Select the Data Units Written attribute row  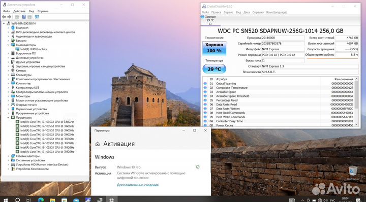pyautogui.click(x=279, y=109)
